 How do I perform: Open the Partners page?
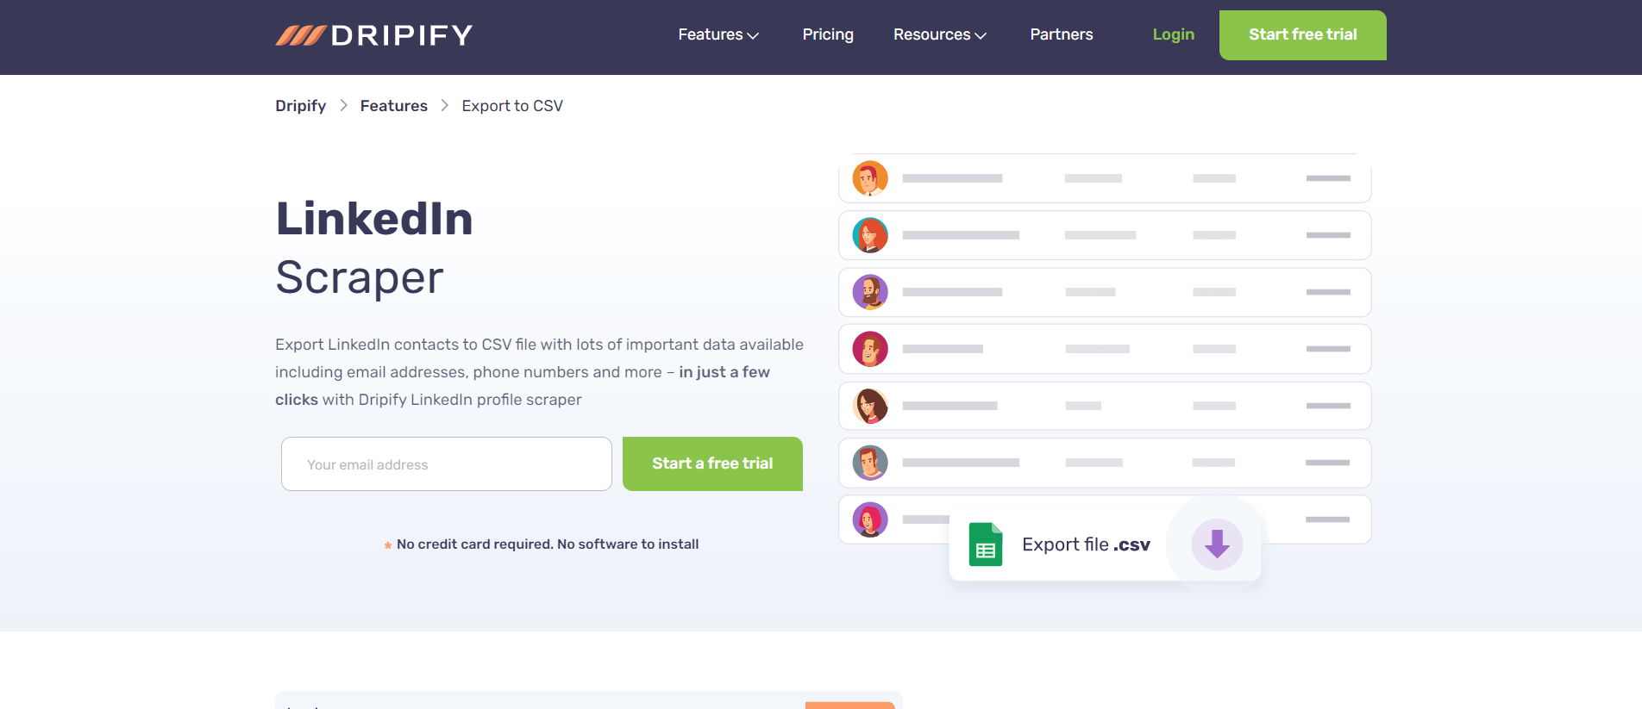click(1061, 34)
